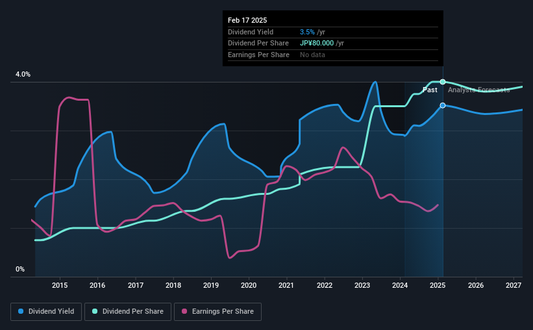
Task: Toggle the Dividend Per Share legend button
Action: pos(128,312)
